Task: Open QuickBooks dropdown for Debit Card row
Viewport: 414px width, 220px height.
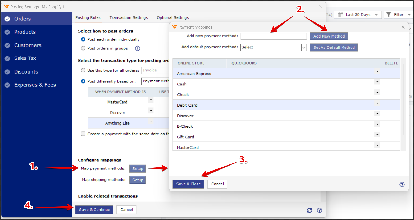Action: click(x=377, y=103)
